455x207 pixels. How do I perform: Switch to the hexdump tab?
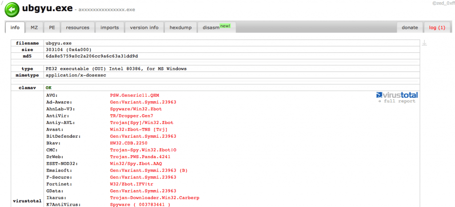click(180, 28)
